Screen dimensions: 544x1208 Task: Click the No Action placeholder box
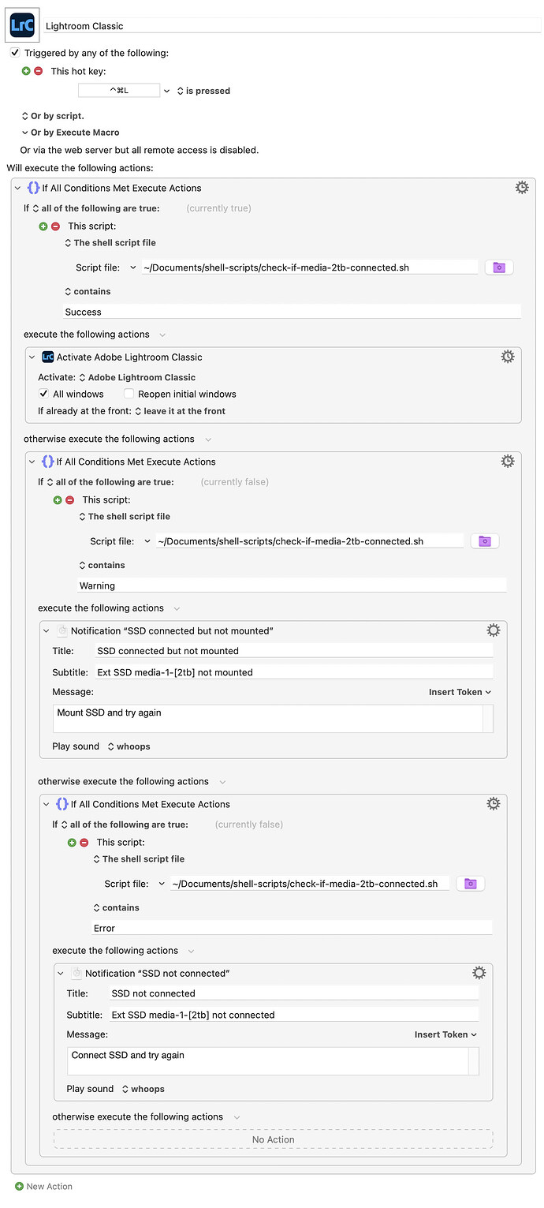tap(273, 1139)
